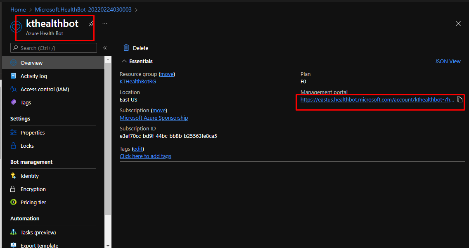
Task: Collapse the sidebar navigation menu
Action: coord(105,48)
